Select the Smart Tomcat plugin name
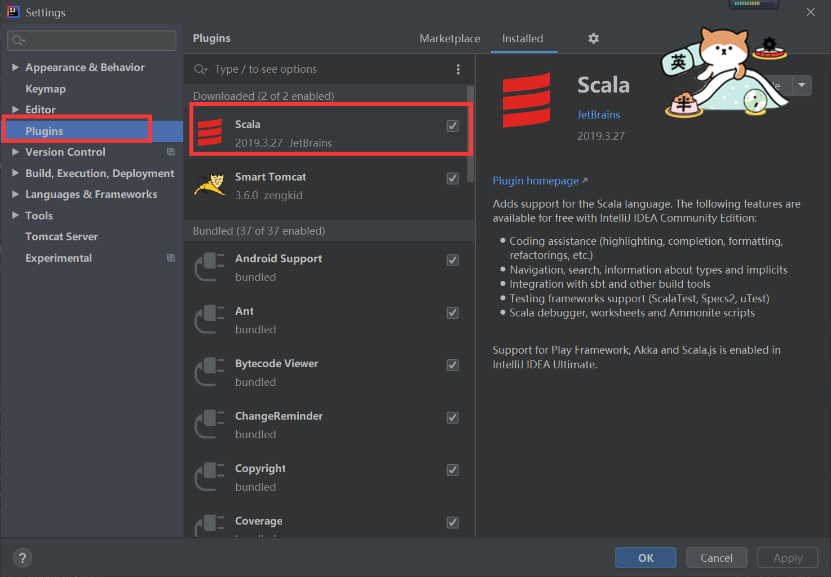This screenshot has width=831, height=577. click(x=271, y=177)
